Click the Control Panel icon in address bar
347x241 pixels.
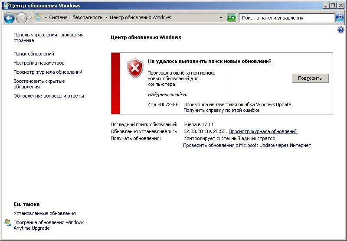pyautogui.click(x=38, y=17)
